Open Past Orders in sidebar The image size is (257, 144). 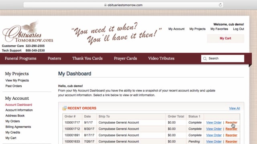(14, 86)
